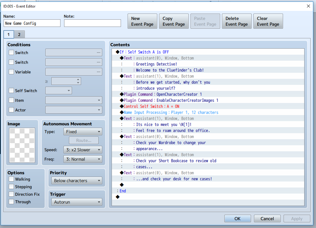Click in the Note input field
The width and height of the screenshot is (316, 228).
coord(93,23)
